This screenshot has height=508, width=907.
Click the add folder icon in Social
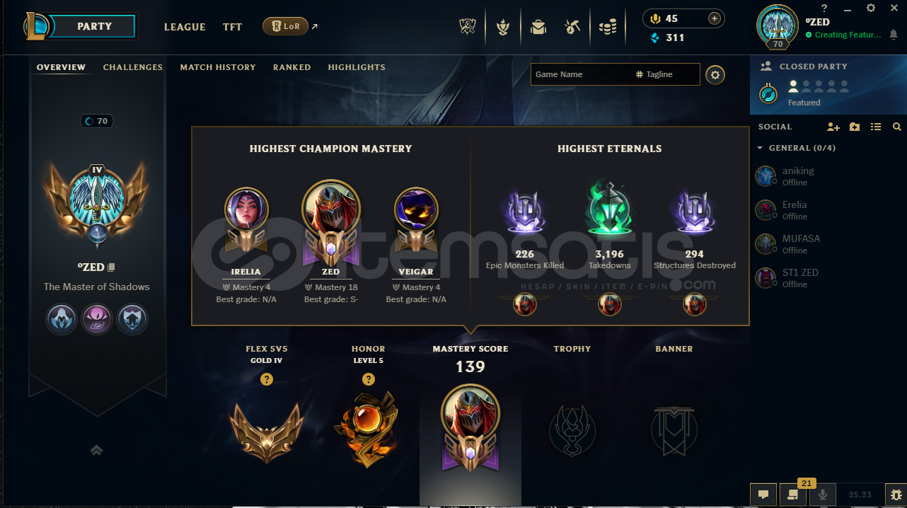point(855,127)
